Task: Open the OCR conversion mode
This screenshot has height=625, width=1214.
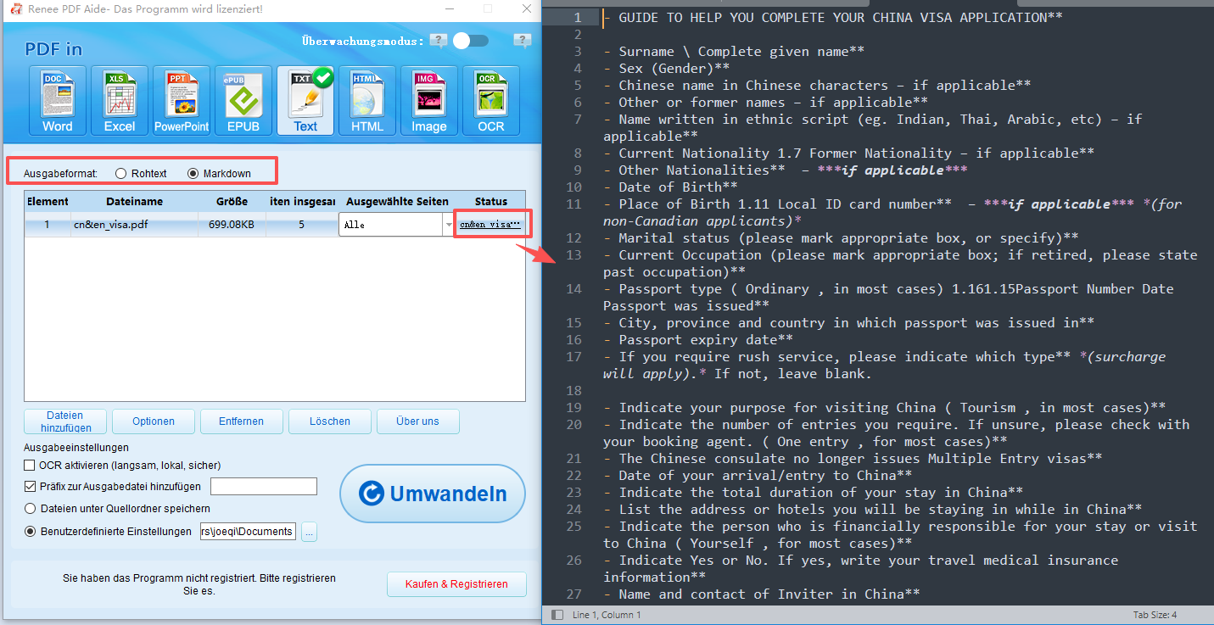Action: click(x=490, y=99)
